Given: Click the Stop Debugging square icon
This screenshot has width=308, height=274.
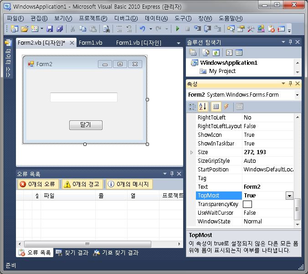Looking at the screenshot, I should point(187,29).
